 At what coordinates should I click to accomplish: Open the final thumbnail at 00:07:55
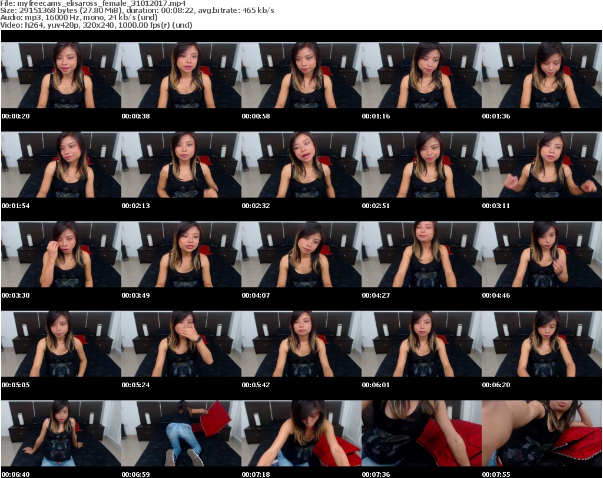pyautogui.click(x=541, y=433)
